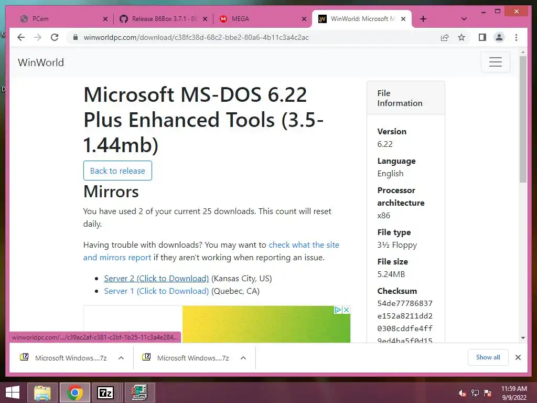The image size is (537, 403).
Task: Click the File Information panel header
Action: [406, 98]
